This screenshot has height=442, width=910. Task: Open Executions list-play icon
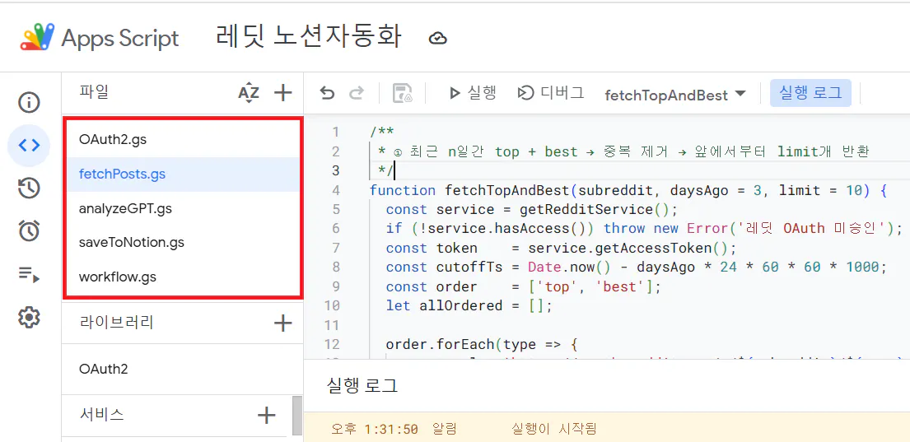[29, 274]
